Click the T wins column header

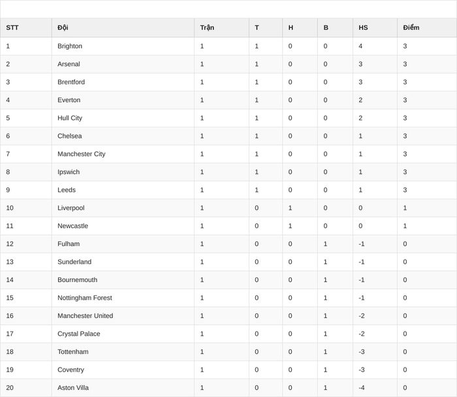pos(257,27)
